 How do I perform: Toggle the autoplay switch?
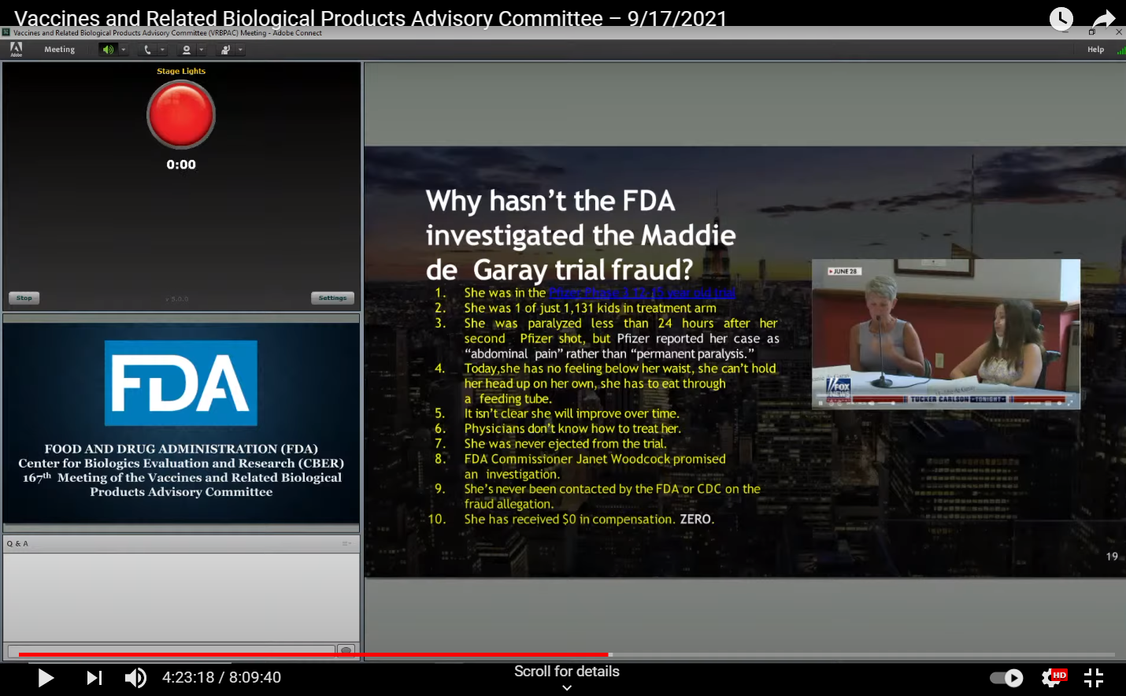pyautogui.click(x=1006, y=678)
